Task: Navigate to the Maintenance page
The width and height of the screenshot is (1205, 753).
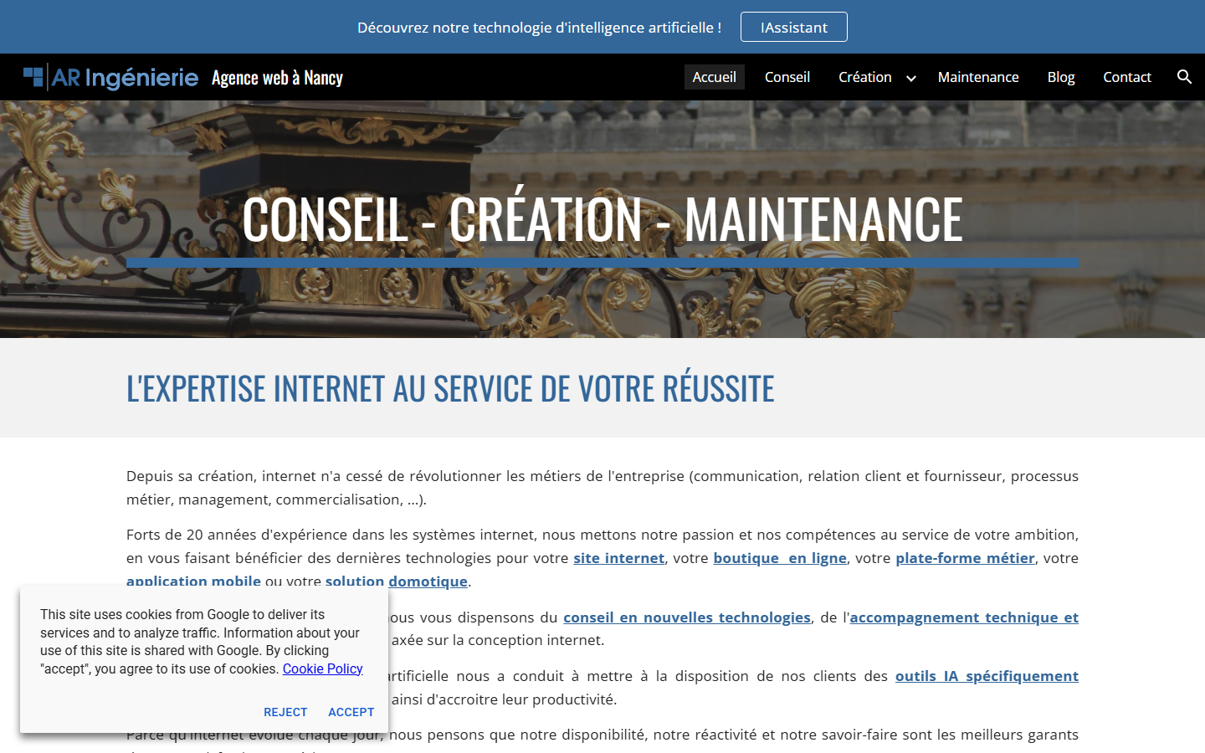Action: click(x=978, y=77)
